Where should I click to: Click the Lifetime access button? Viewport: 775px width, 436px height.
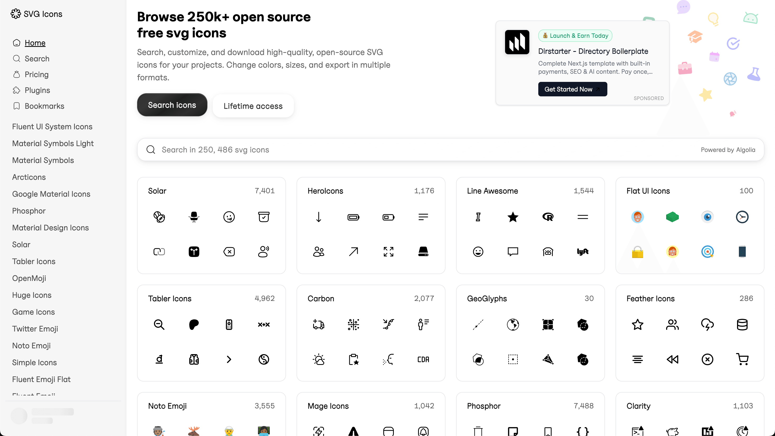click(253, 106)
